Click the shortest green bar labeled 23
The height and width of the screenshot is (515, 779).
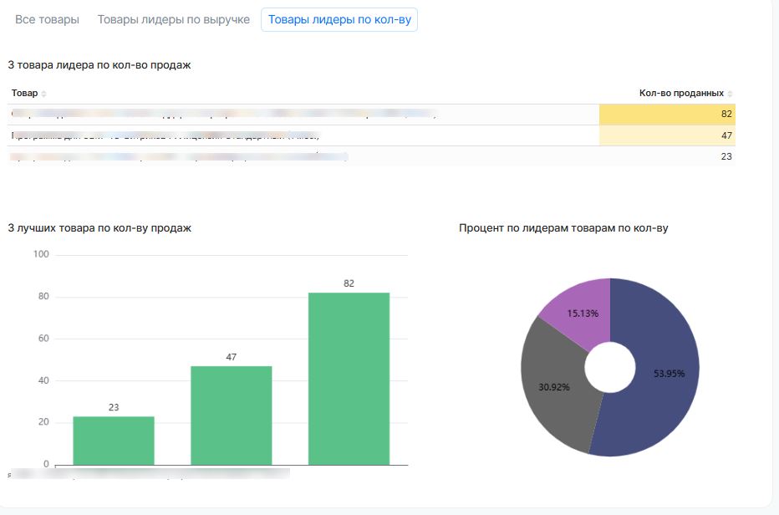pyautogui.click(x=114, y=440)
